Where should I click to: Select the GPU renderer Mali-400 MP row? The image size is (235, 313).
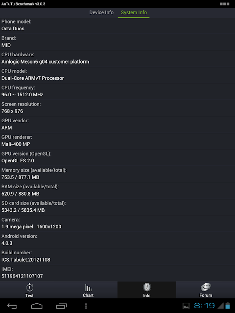click(117, 141)
